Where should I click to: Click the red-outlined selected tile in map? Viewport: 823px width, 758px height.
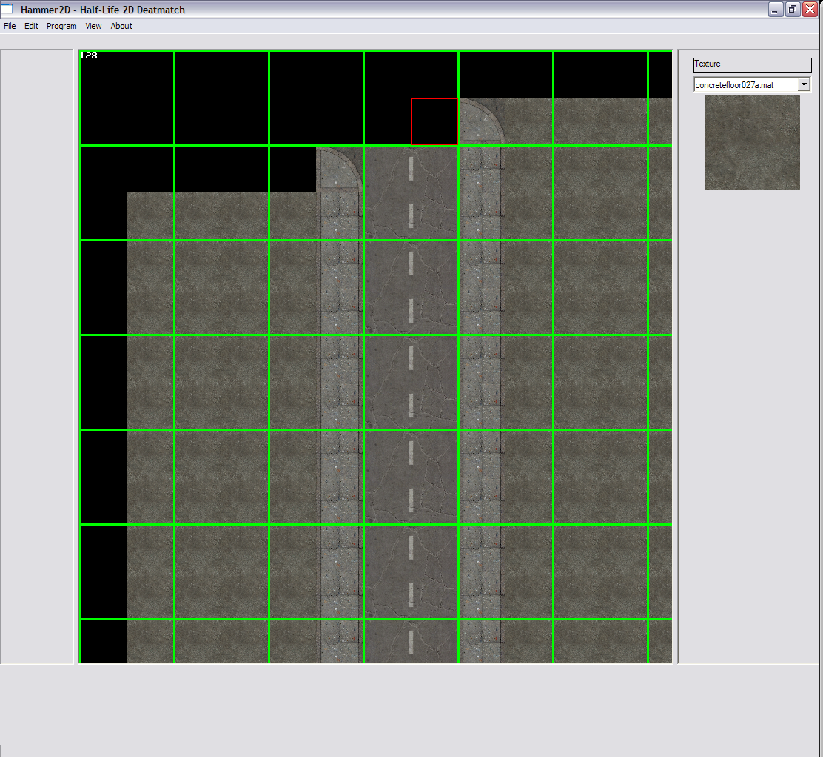pyautogui.click(x=434, y=121)
